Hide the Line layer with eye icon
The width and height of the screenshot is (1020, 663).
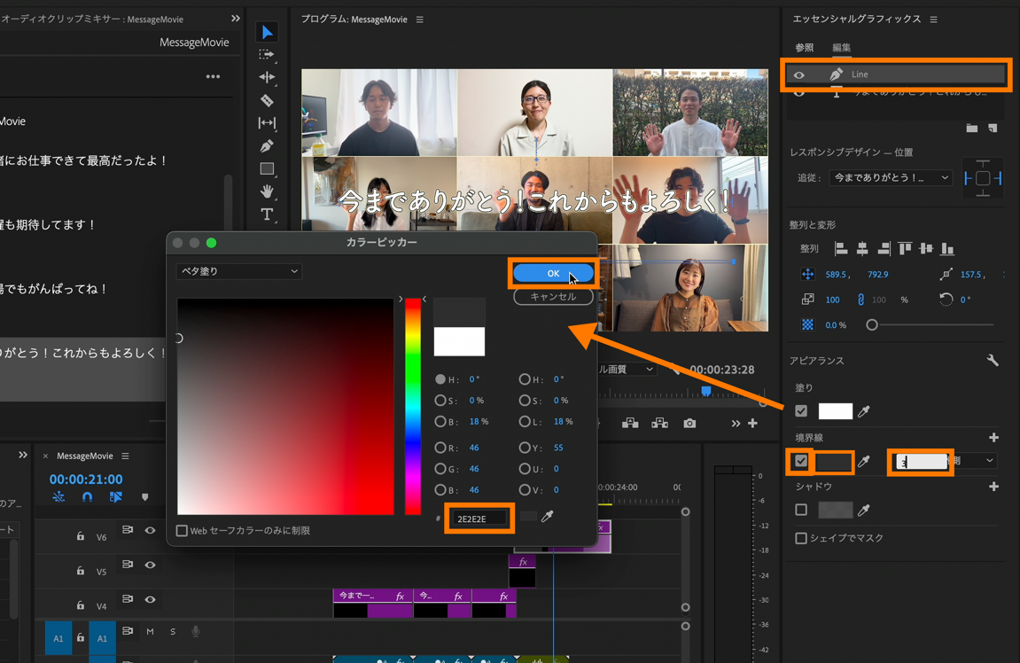tap(799, 75)
